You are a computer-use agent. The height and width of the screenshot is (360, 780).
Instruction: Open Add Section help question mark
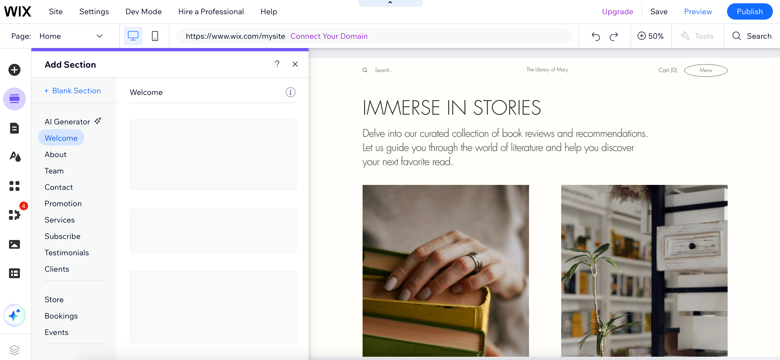277,64
